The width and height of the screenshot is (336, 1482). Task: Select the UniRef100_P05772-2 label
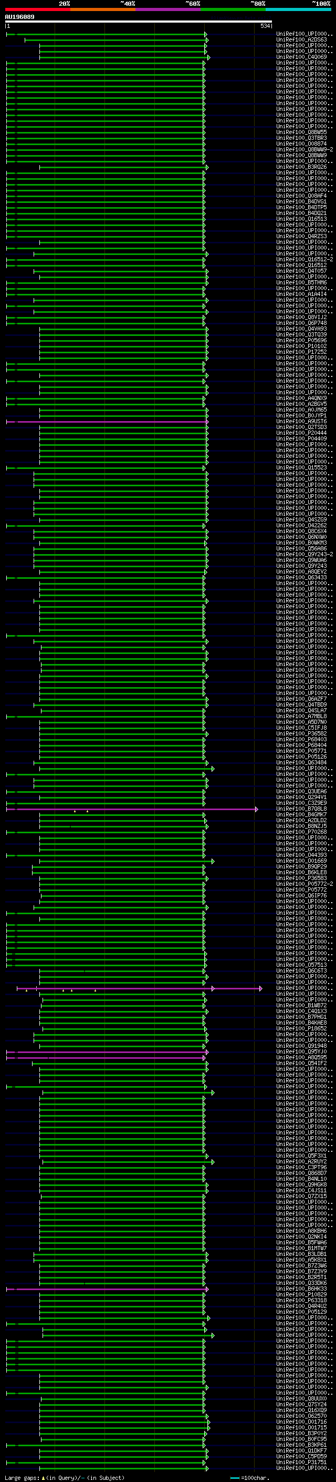tap(304, 884)
